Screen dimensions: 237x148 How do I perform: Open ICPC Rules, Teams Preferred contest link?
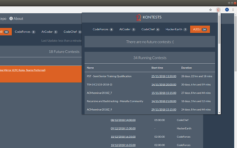click(x=23, y=70)
